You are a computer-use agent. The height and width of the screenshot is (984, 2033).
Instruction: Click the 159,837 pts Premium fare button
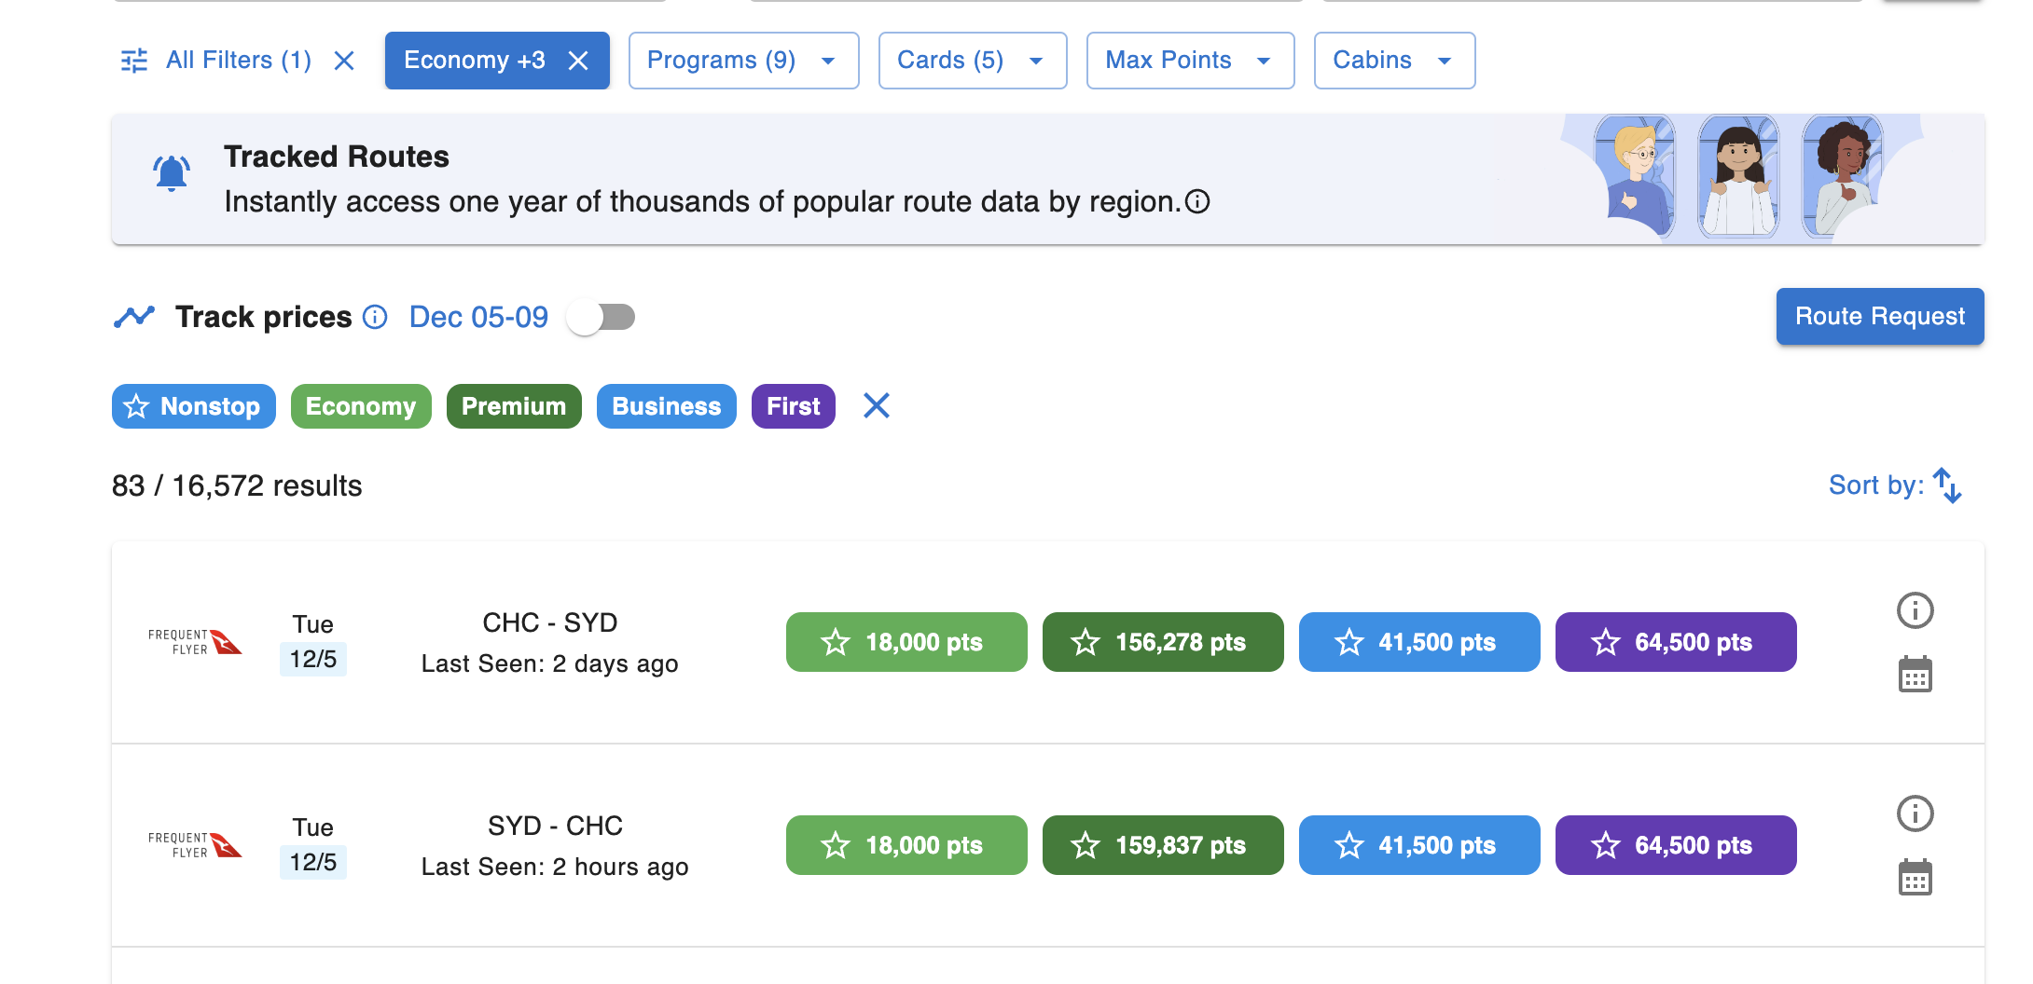point(1162,845)
